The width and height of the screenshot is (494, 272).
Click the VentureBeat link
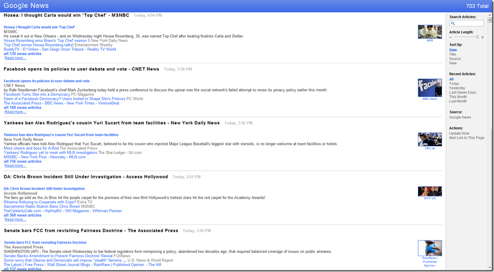(x=109, y=103)
